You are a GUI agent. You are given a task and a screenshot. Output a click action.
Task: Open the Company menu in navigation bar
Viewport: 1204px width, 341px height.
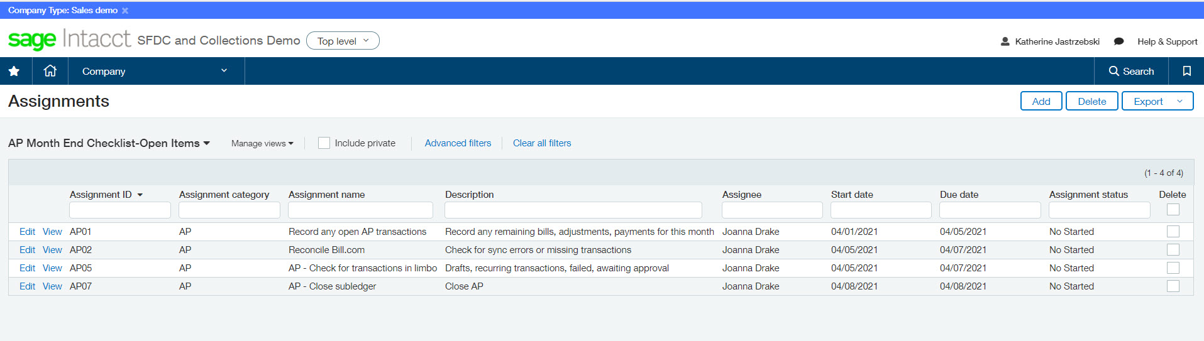155,71
